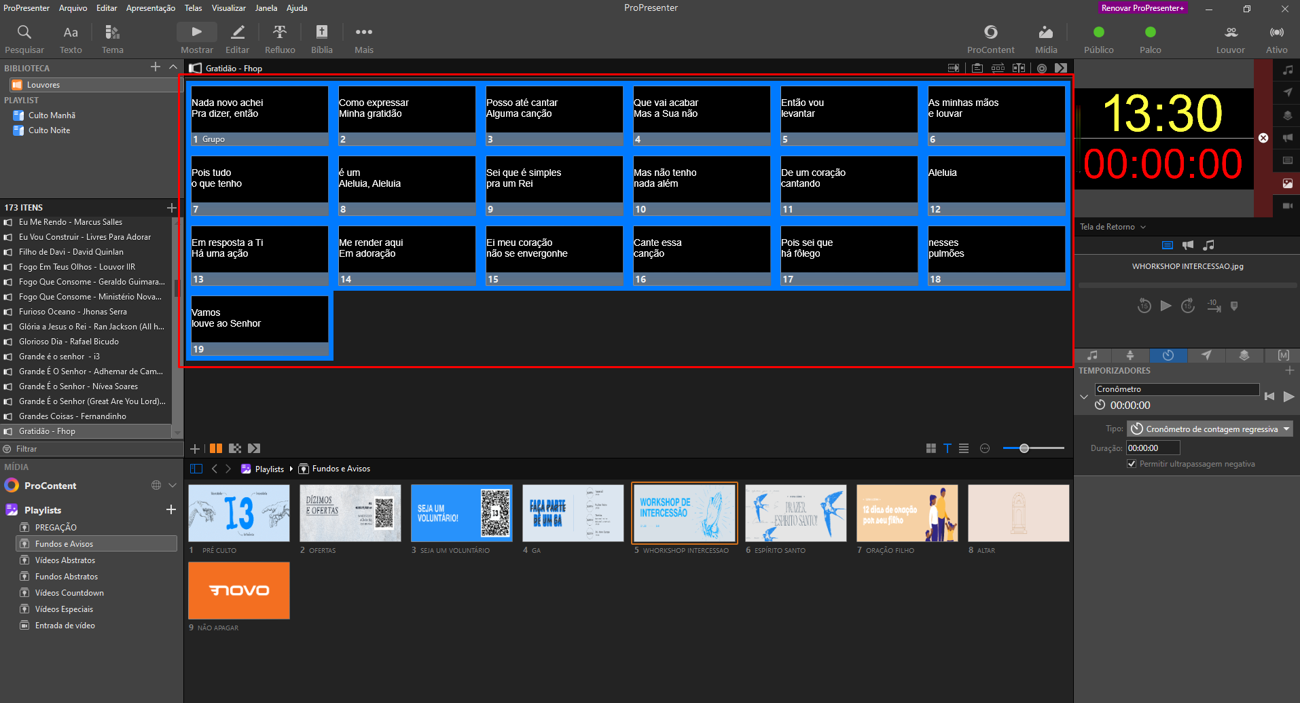Image resolution: width=1300 pixels, height=703 pixels.
Task: Select song Furioso Oceano - Jhonas Serra
Action: point(73,312)
